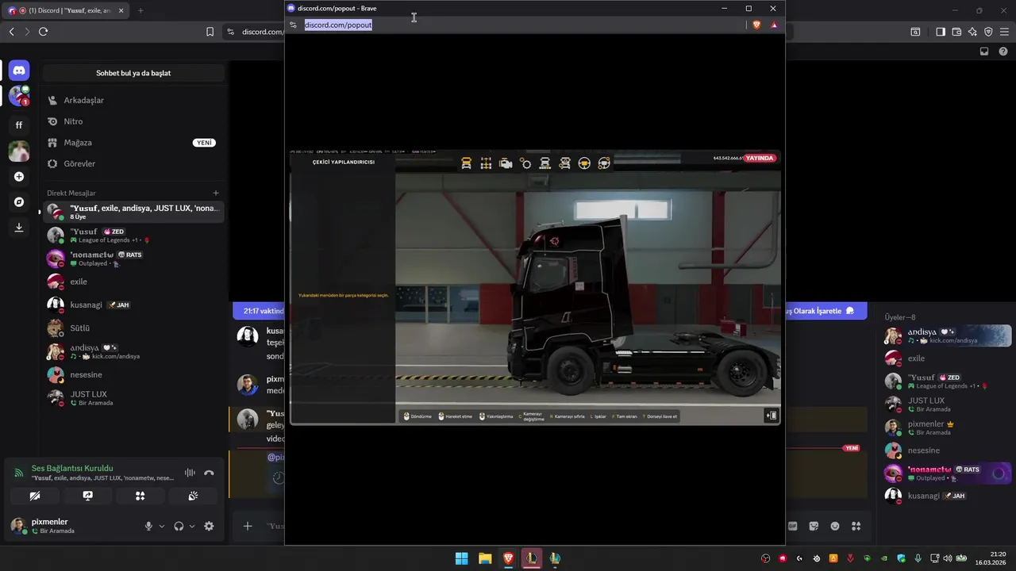Open apps launcher in message bar
The image size is (1016, 571).
pyautogui.click(x=856, y=526)
